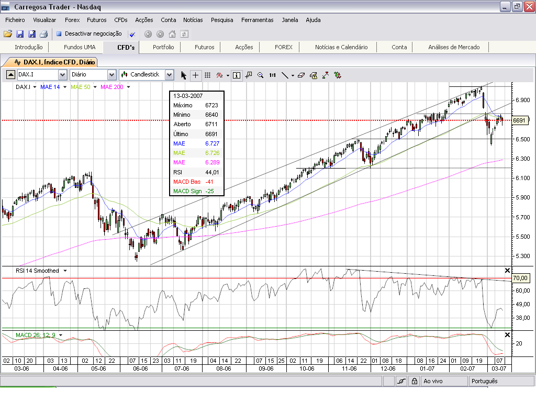Toggle chart grid lines icon
The height and width of the screenshot is (402, 536).
click(x=207, y=75)
